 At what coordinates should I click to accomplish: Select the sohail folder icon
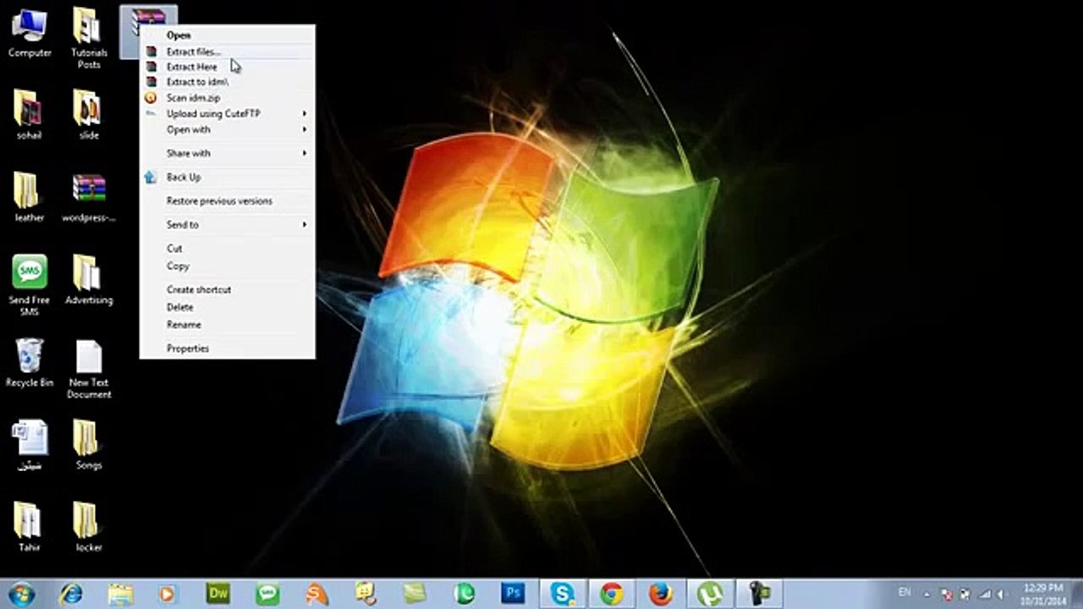click(29, 114)
